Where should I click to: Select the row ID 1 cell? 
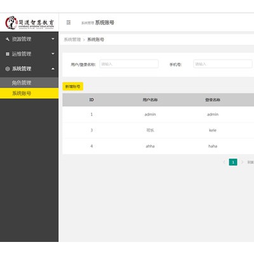[x=91, y=114]
